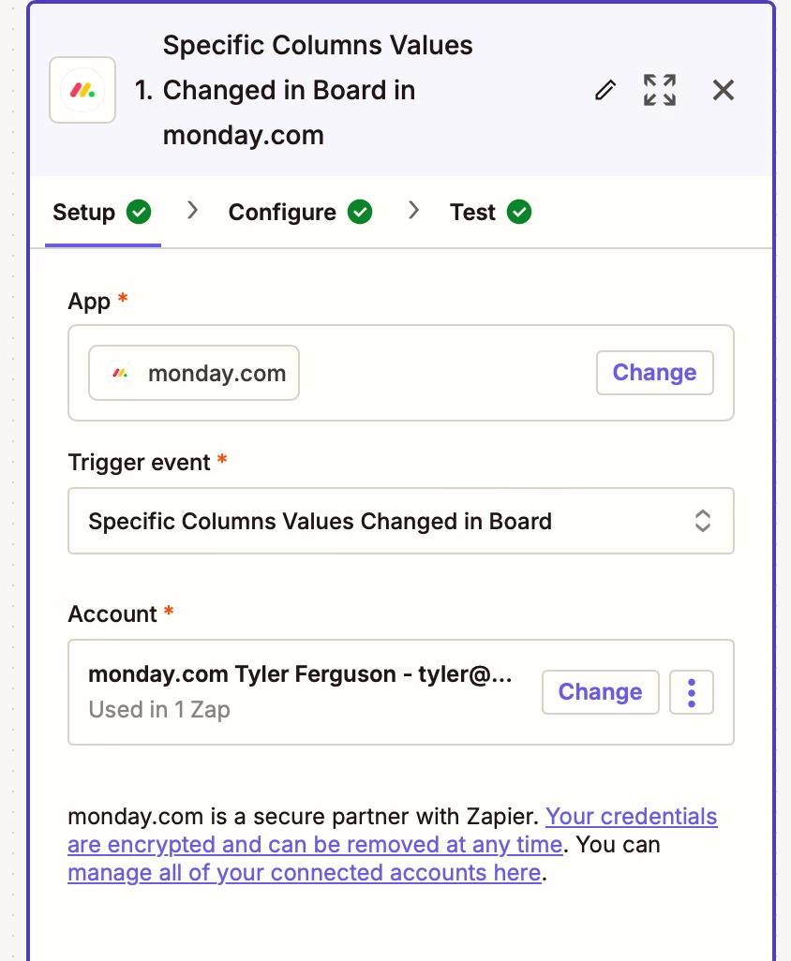Click Change button for the Account

(x=601, y=692)
